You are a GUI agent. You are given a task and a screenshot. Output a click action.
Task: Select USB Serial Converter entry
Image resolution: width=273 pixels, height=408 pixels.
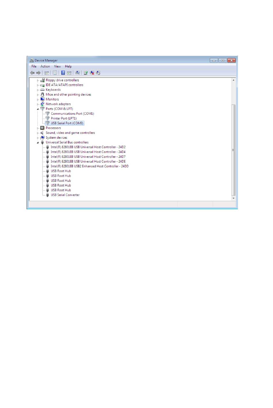click(65, 195)
